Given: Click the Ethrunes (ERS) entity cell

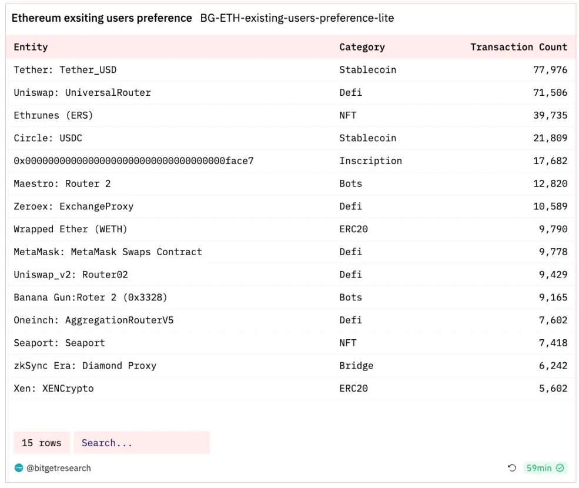Looking at the screenshot, I should point(53,115).
